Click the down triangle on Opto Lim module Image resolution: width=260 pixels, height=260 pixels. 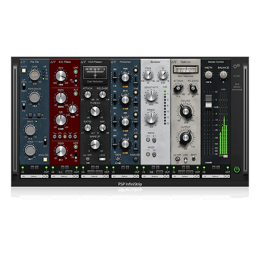click(175, 62)
